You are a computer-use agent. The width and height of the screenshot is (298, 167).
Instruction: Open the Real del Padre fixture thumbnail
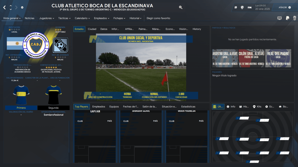point(278,58)
